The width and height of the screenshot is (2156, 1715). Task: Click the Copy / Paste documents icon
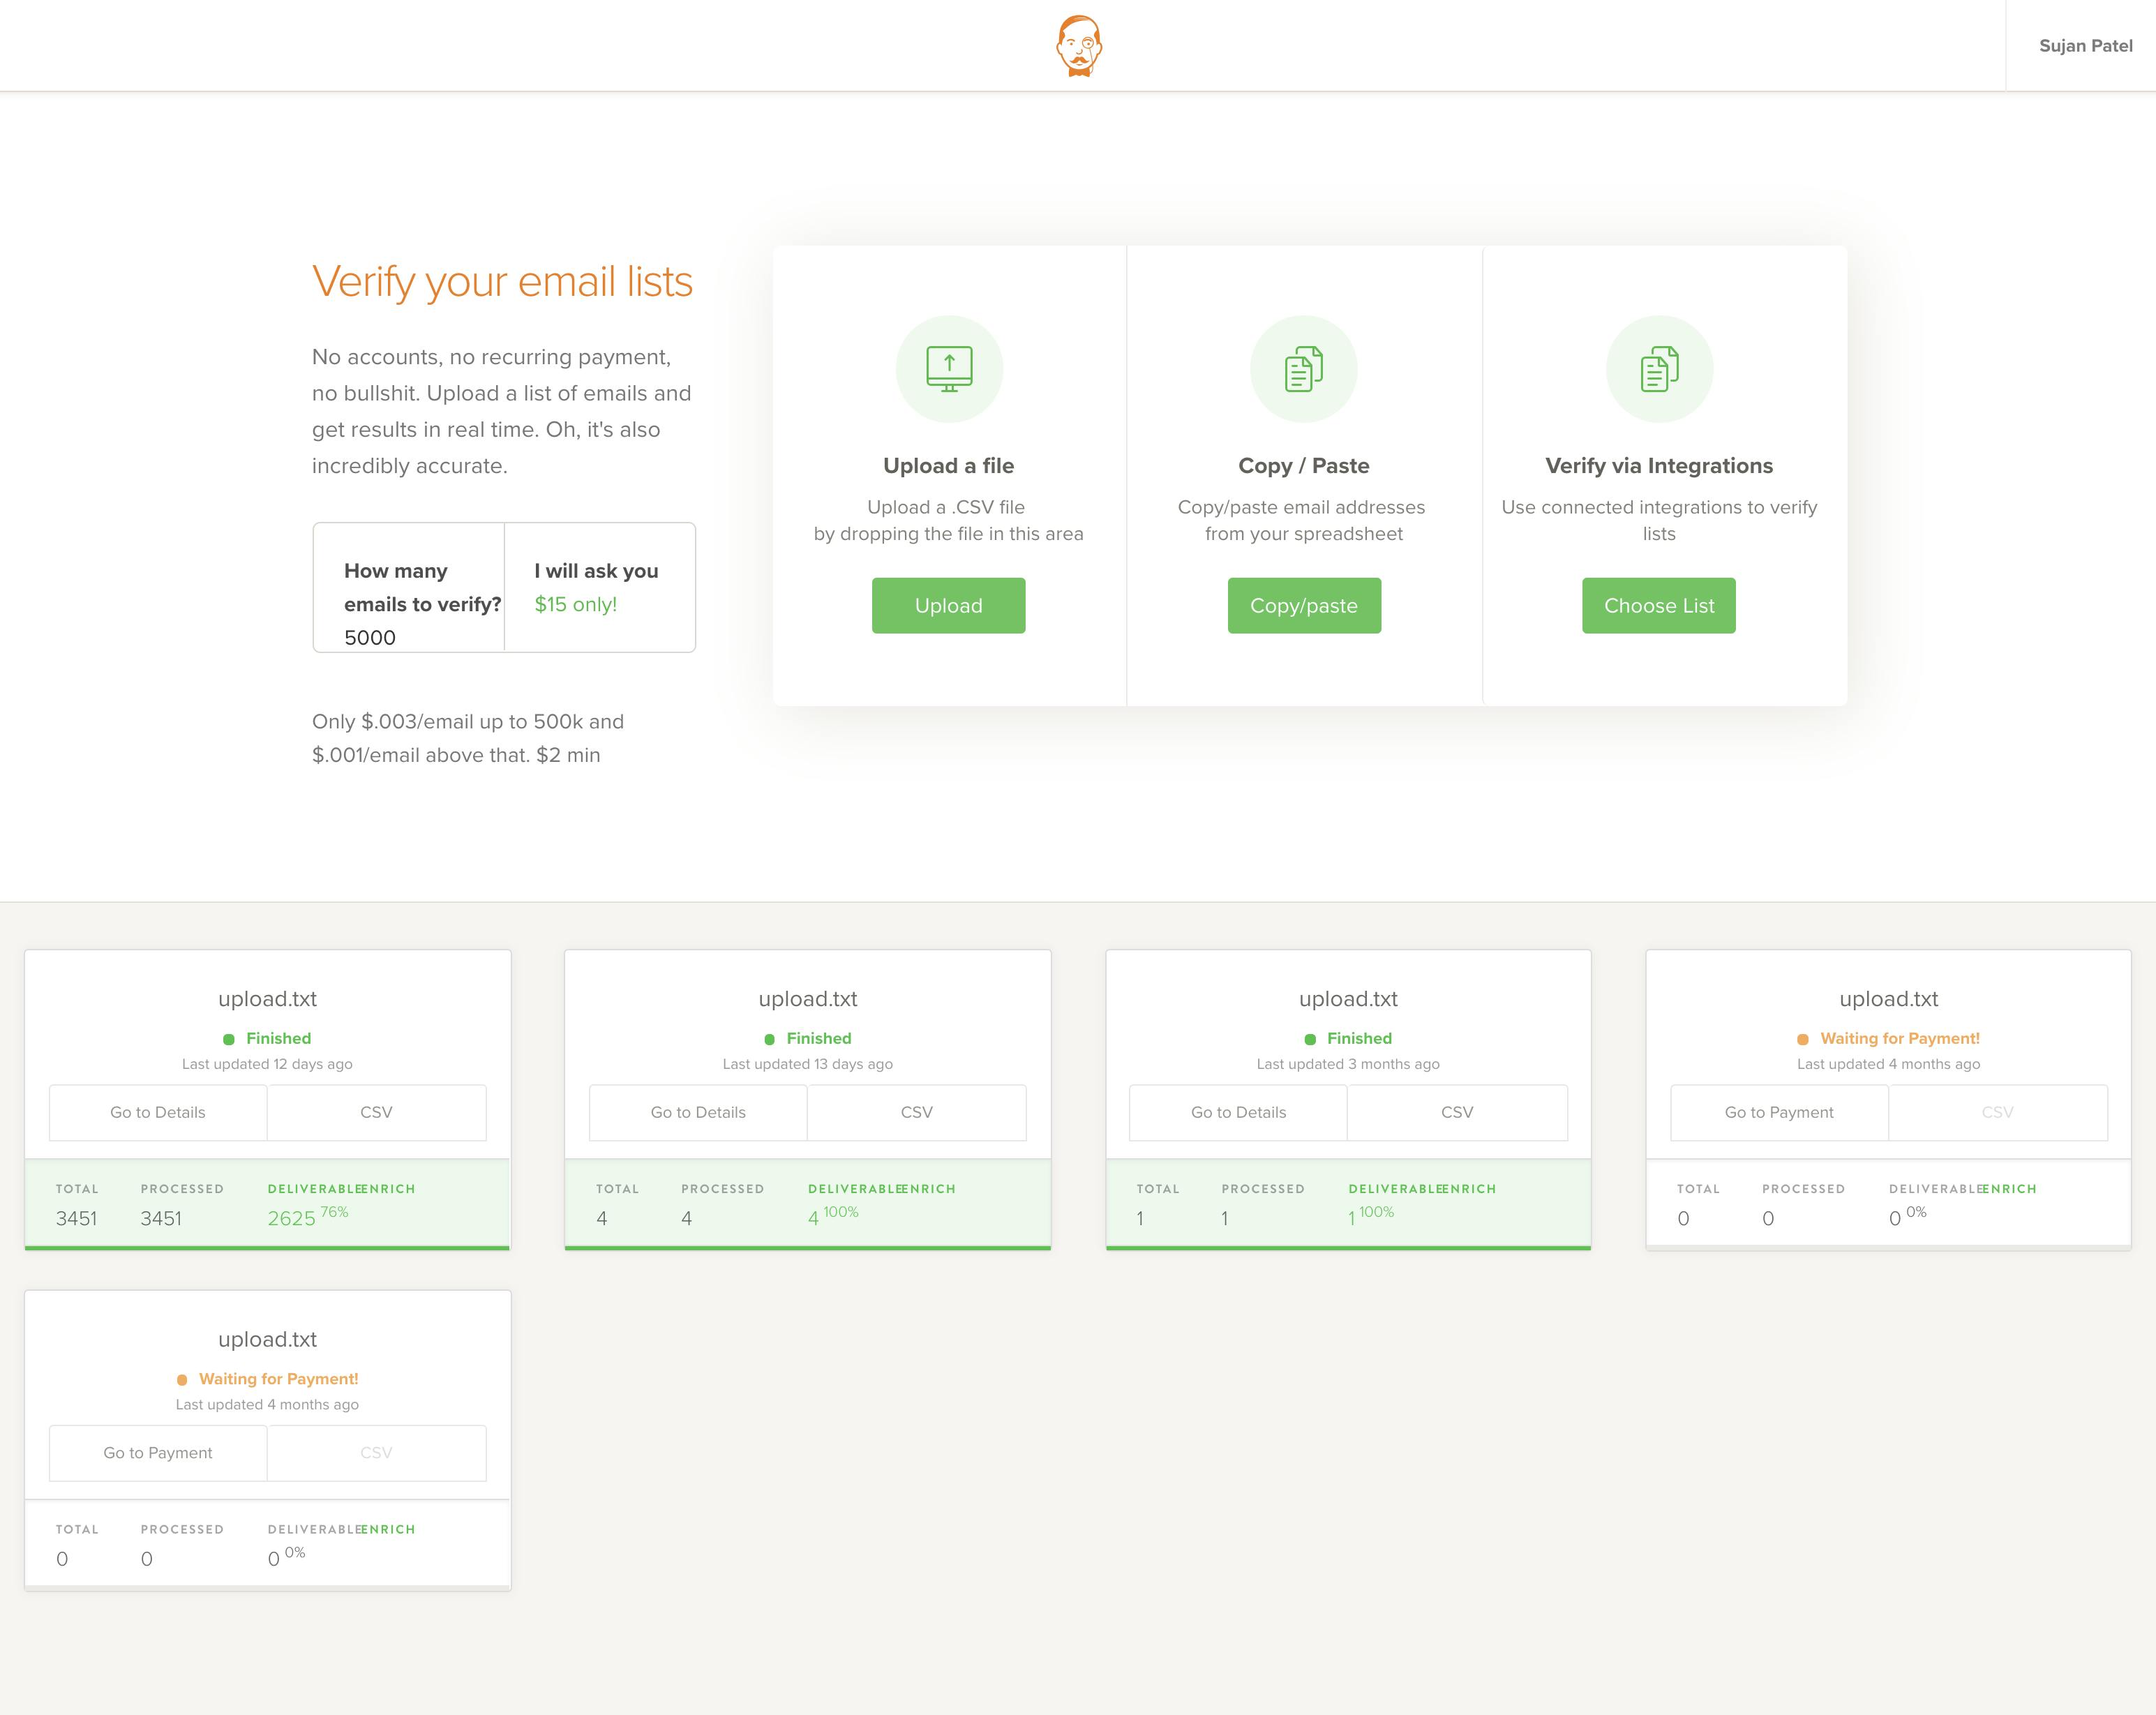click(1304, 369)
